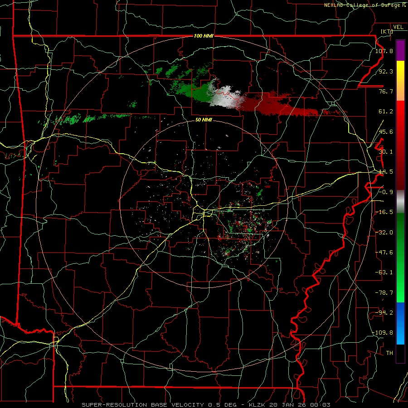The width and height of the screenshot is (408, 408).
Task: Click the 61.2 legend value
Action: pos(386,112)
